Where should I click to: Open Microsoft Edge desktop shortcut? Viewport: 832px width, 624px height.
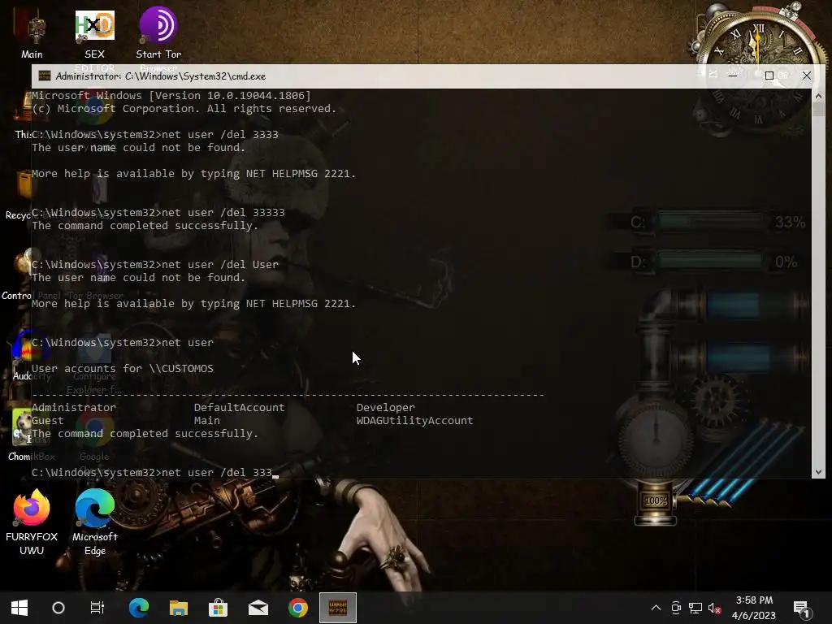coord(95,522)
